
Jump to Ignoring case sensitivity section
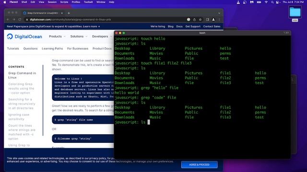tap(19, 117)
